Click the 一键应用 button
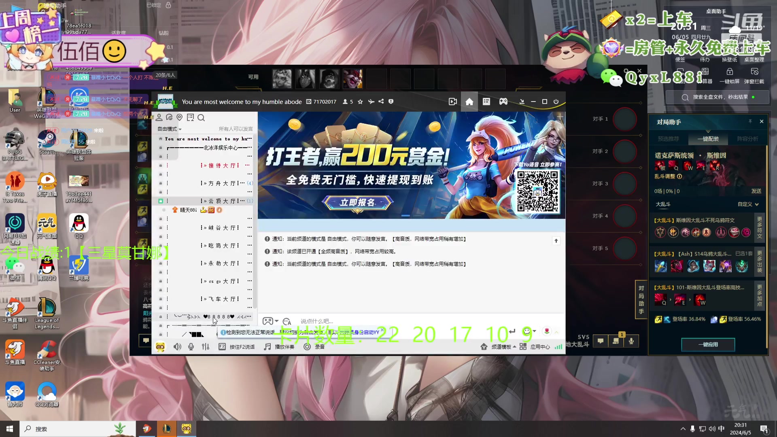This screenshot has height=437, width=777. tap(708, 344)
